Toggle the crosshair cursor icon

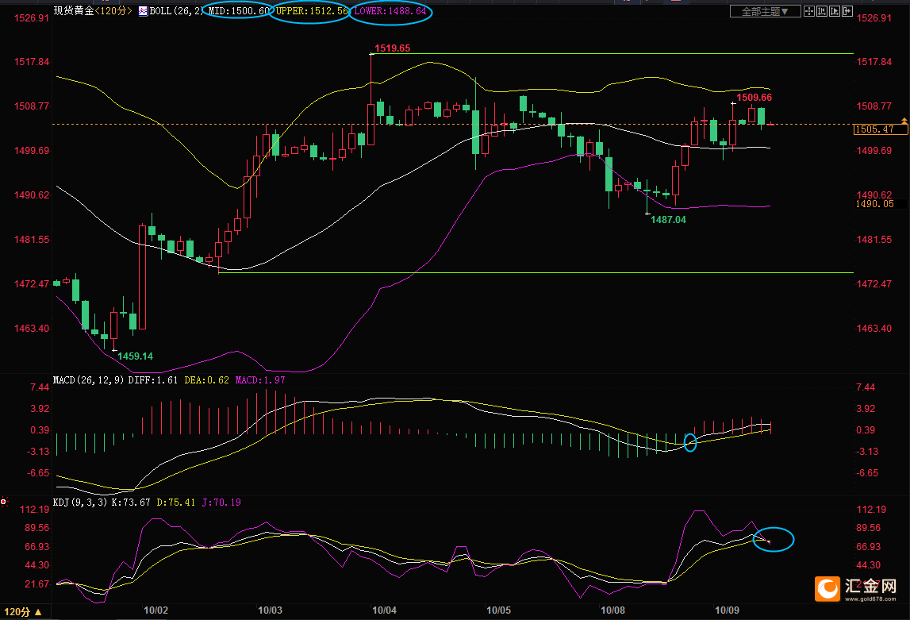(809, 11)
